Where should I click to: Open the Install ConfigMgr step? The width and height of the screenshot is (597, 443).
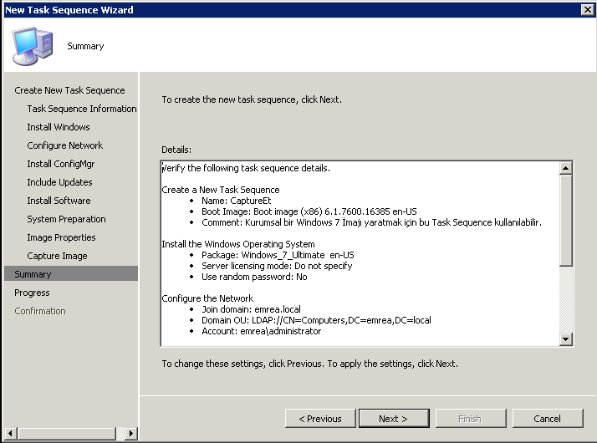coord(60,164)
